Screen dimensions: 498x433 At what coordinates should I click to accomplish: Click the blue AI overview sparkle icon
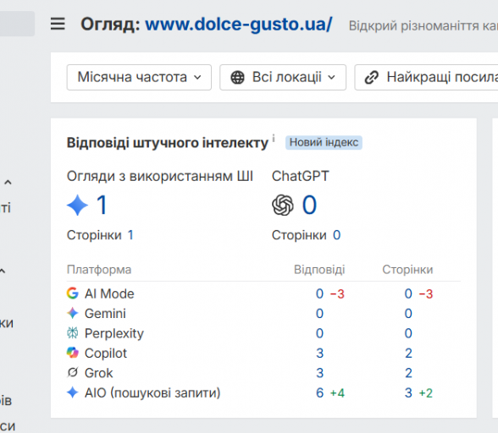click(x=78, y=206)
